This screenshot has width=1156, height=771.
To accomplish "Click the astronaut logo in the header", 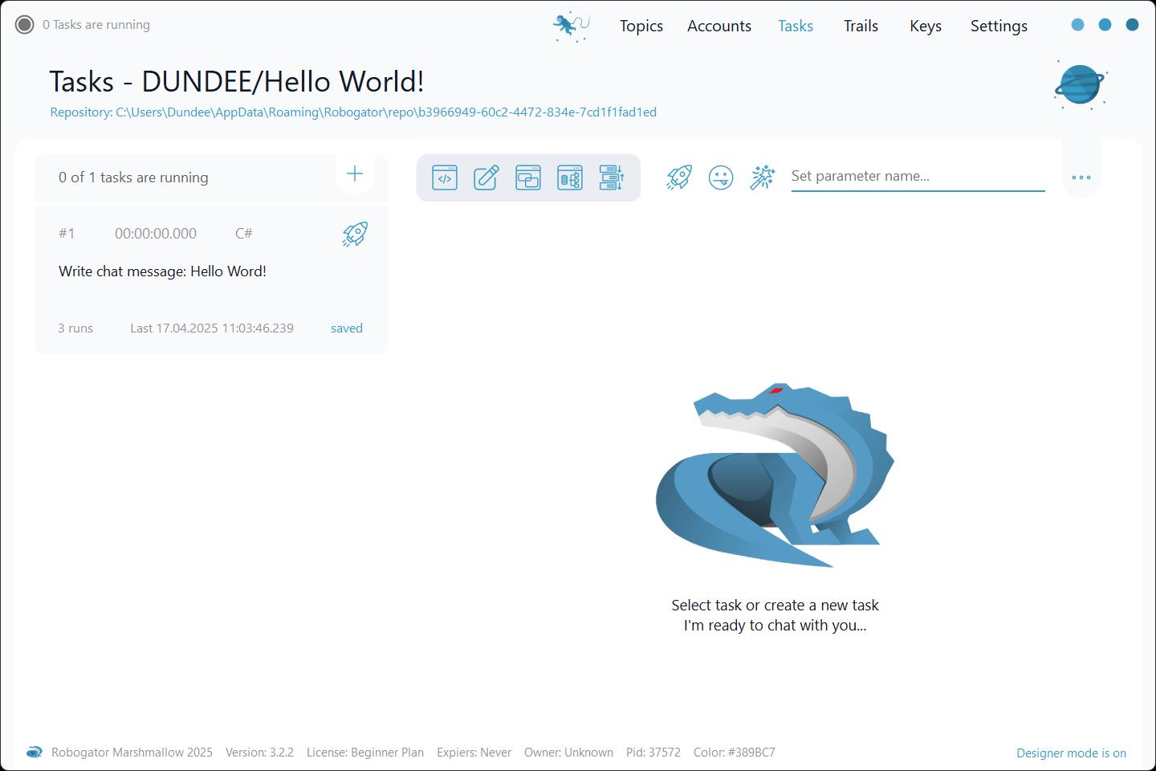I will (572, 27).
